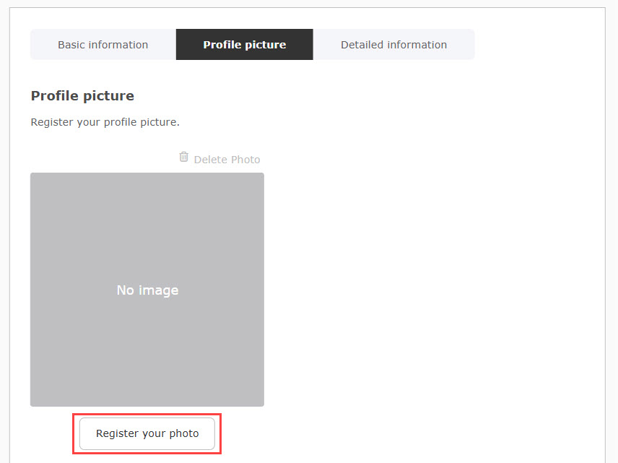Screen dimensions: 618x463
Task: Go back to Basic information
Action: coord(103,45)
